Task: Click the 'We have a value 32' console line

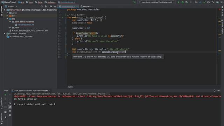Action: [x=25, y=99]
